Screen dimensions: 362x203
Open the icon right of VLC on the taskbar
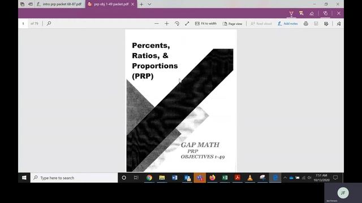[x=262, y=178]
